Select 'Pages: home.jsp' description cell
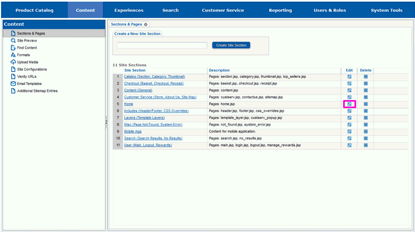 [274, 104]
